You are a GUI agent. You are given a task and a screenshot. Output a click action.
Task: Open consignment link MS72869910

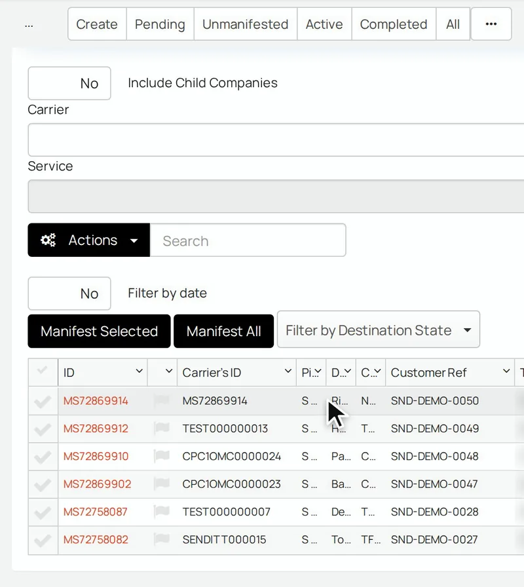[x=96, y=457]
